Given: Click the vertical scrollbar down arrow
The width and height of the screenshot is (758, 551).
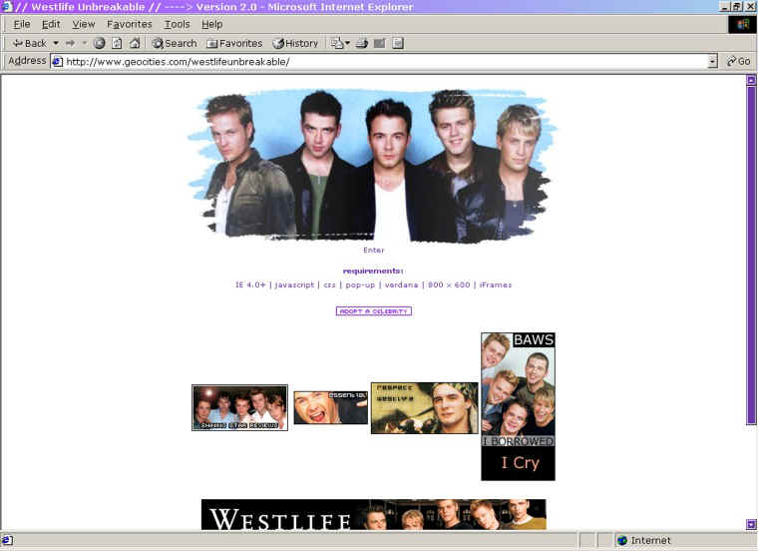Looking at the screenshot, I should coord(751,524).
